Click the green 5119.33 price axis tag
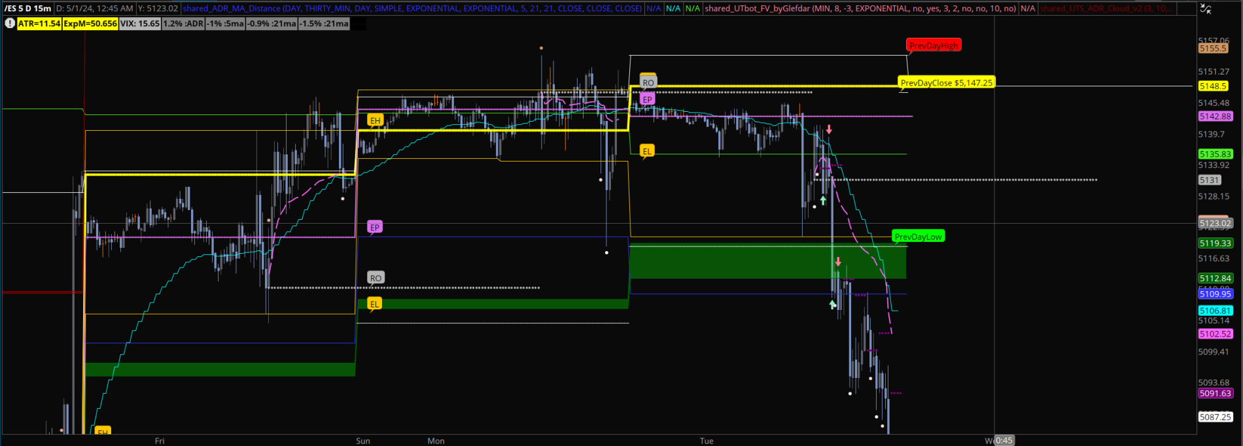Screen dimensions: 1243x446 tap(1216, 243)
